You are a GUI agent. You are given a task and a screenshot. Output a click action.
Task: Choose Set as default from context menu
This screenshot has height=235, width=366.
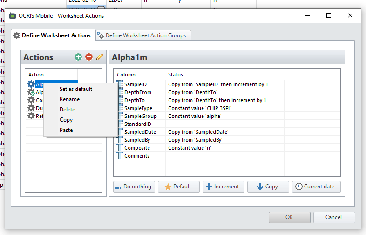76,89
